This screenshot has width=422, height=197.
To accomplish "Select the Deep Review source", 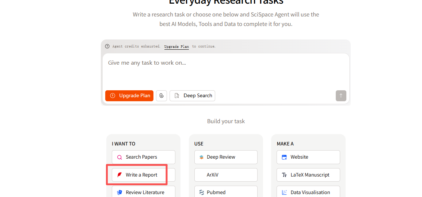I will 226,157.
